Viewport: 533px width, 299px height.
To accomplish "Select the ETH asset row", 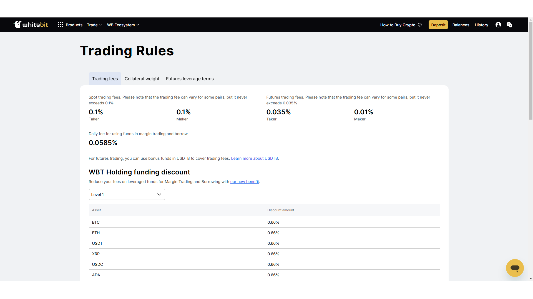I will coord(264,233).
